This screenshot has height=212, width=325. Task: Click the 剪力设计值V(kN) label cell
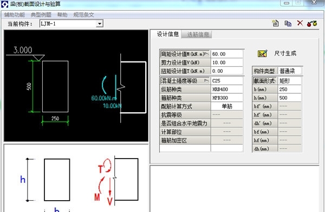185,63
